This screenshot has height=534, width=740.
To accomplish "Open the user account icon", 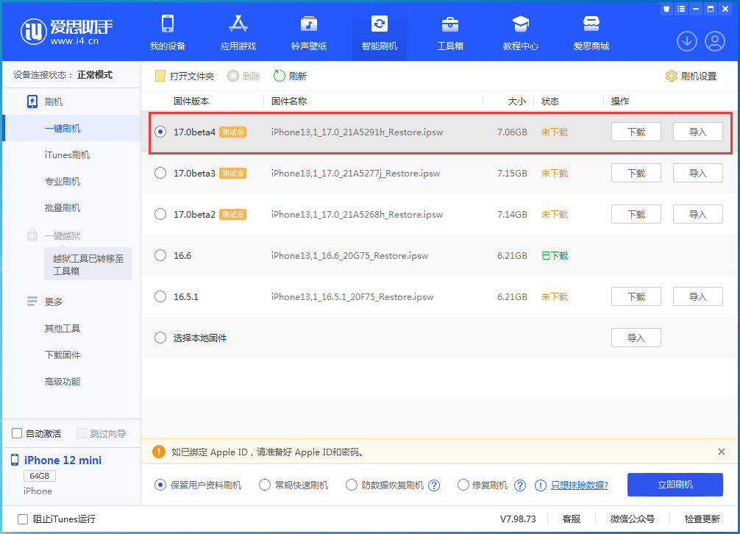I will tap(714, 41).
